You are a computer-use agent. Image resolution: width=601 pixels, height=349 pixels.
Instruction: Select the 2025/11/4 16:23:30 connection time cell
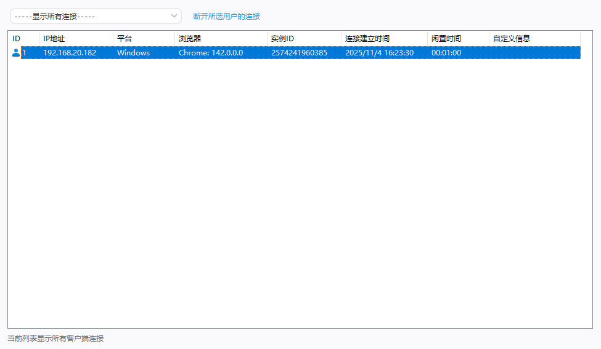tap(379, 53)
